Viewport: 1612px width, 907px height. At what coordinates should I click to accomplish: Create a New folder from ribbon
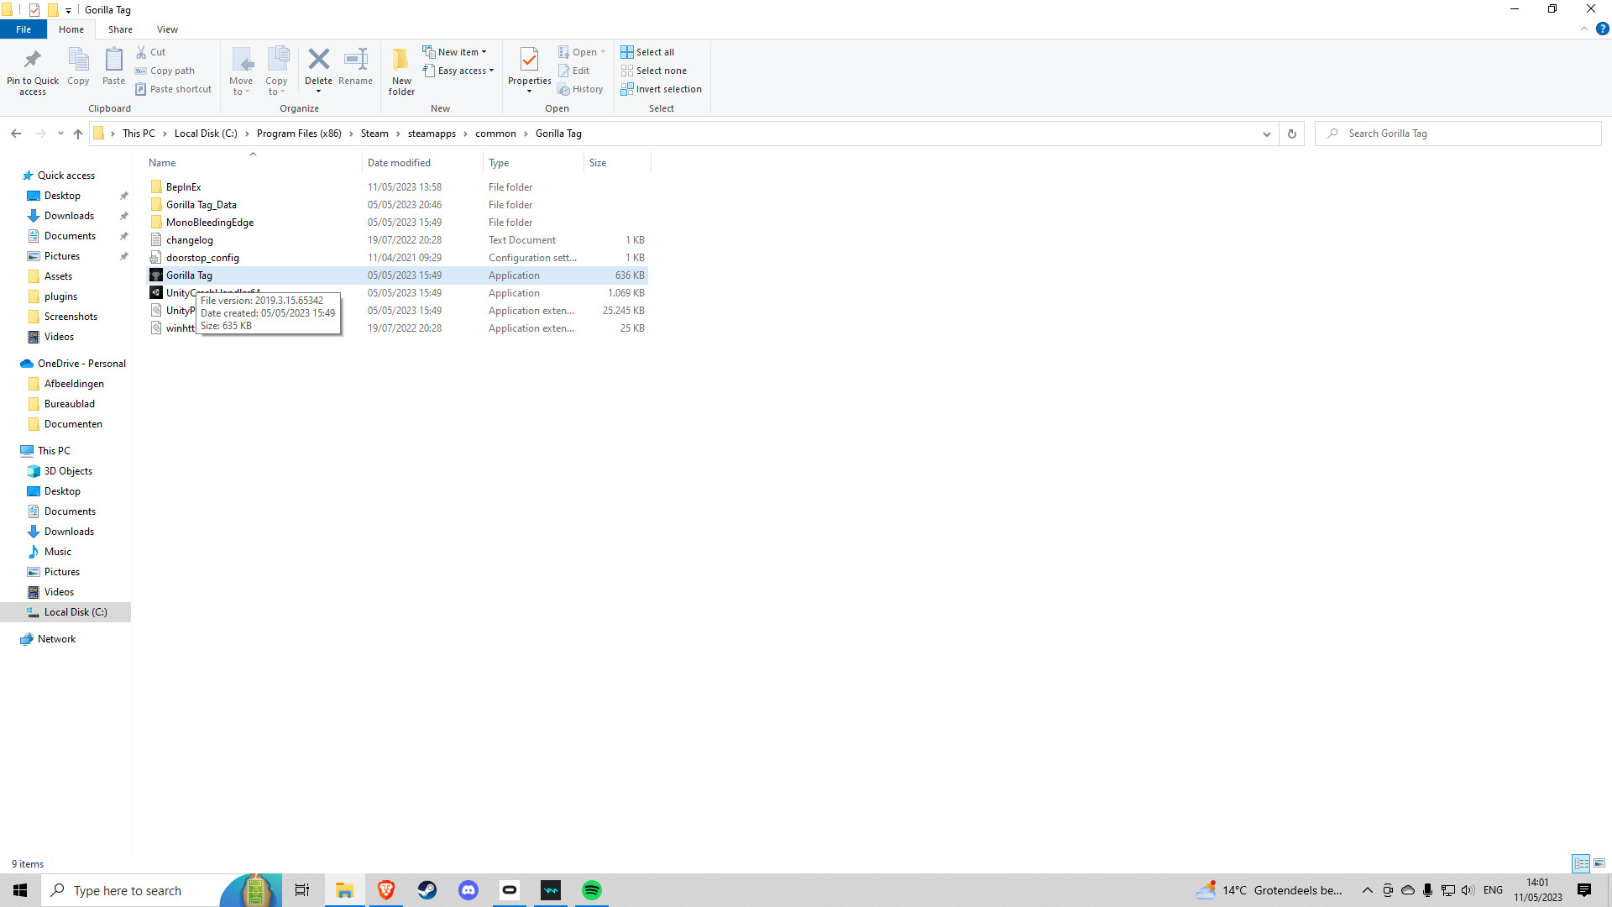pos(401,71)
